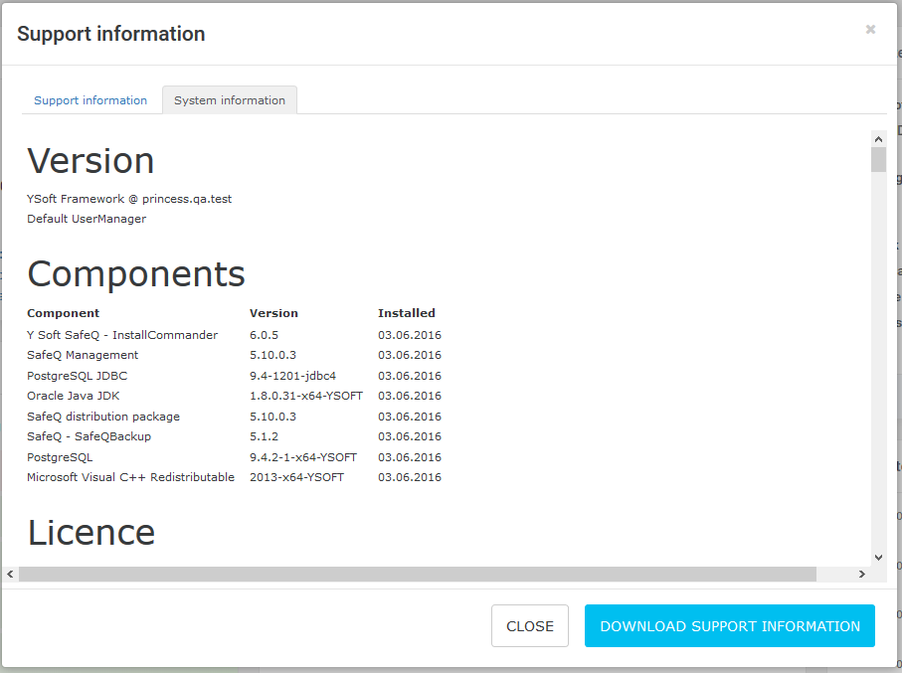The image size is (902, 673).
Task: Click the Installed column header
Action: [x=407, y=313]
